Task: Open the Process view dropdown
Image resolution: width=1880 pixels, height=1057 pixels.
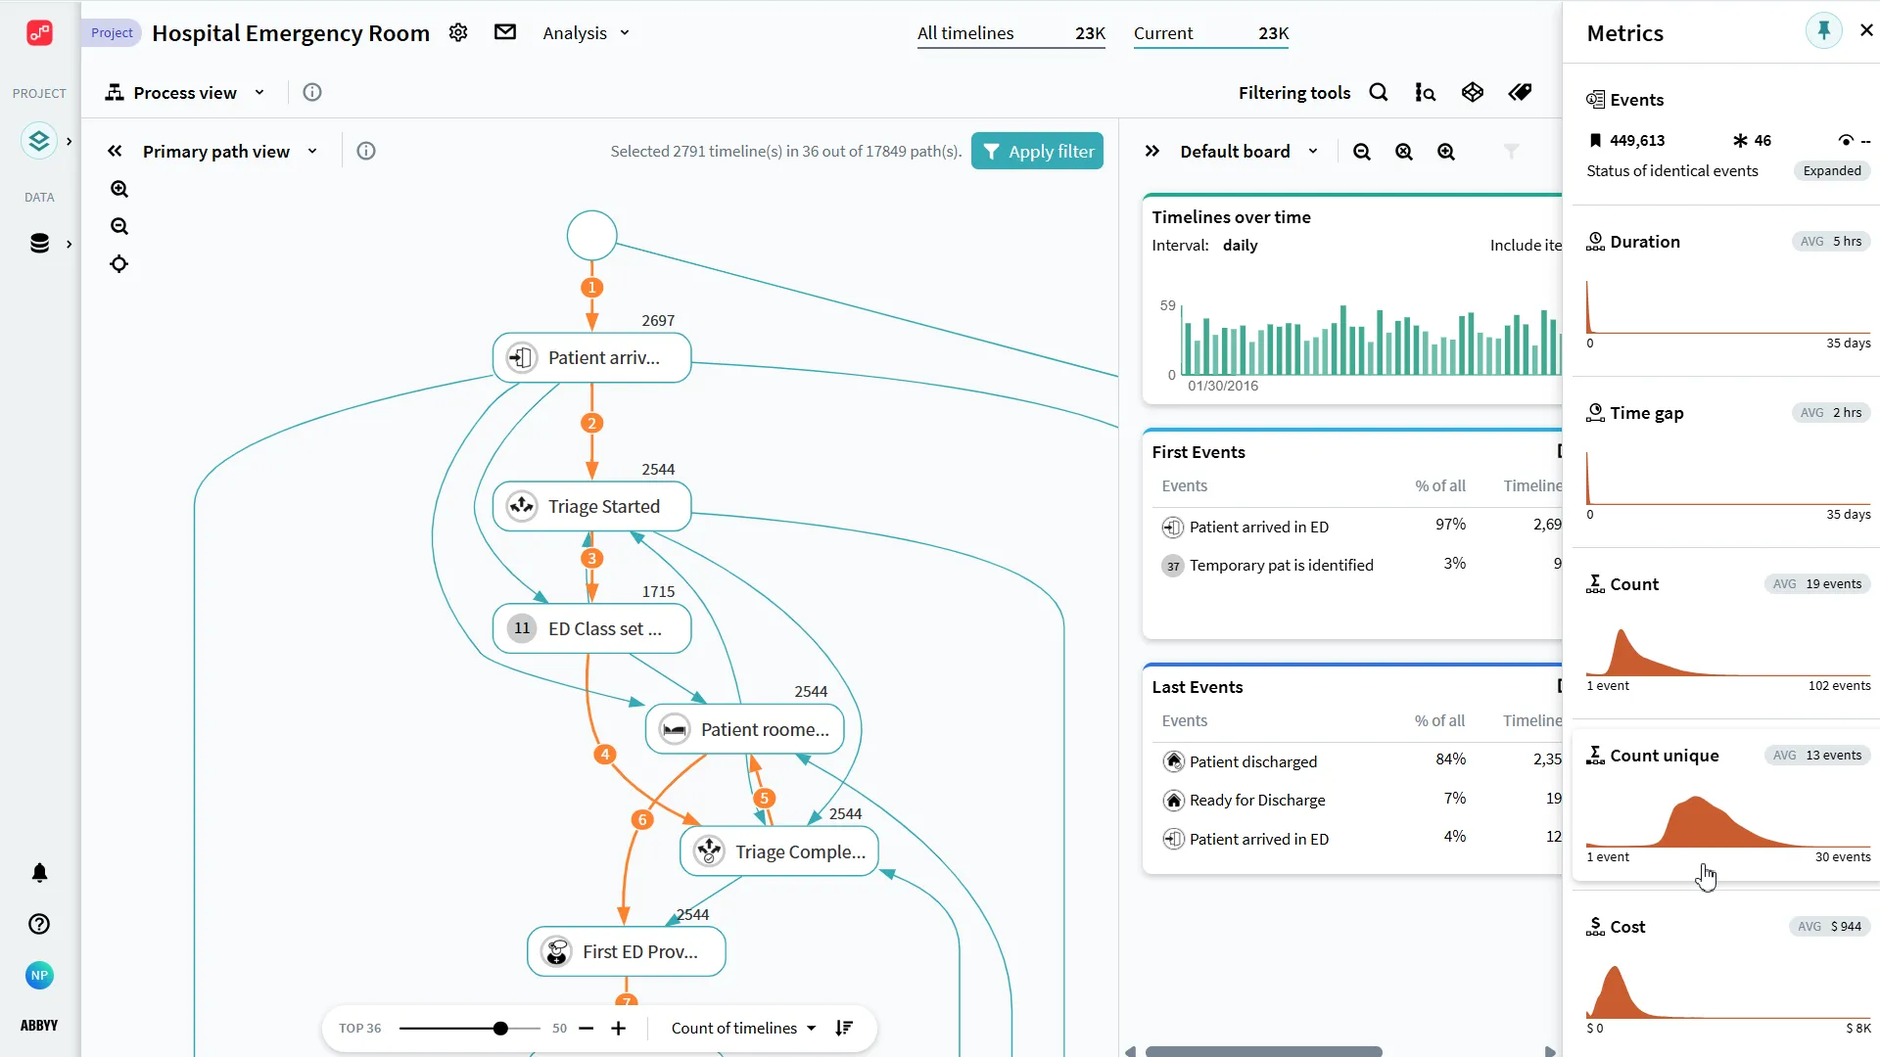Action: pyautogui.click(x=185, y=92)
